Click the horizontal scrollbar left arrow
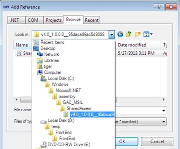 pos(17,99)
